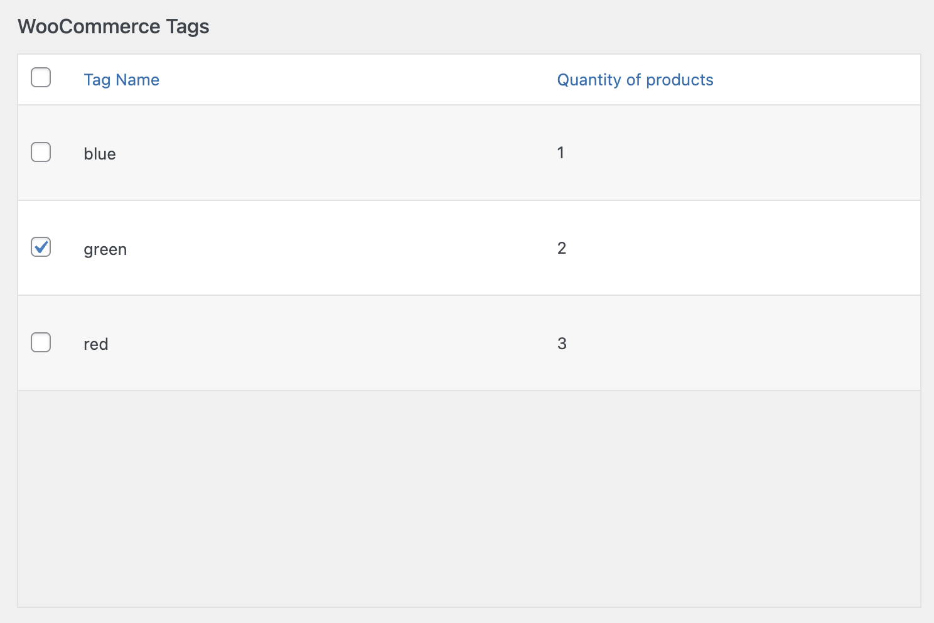The image size is (934, 623).
Task: Sort by the Quantity of products column
Action: [x=635, y=80]
